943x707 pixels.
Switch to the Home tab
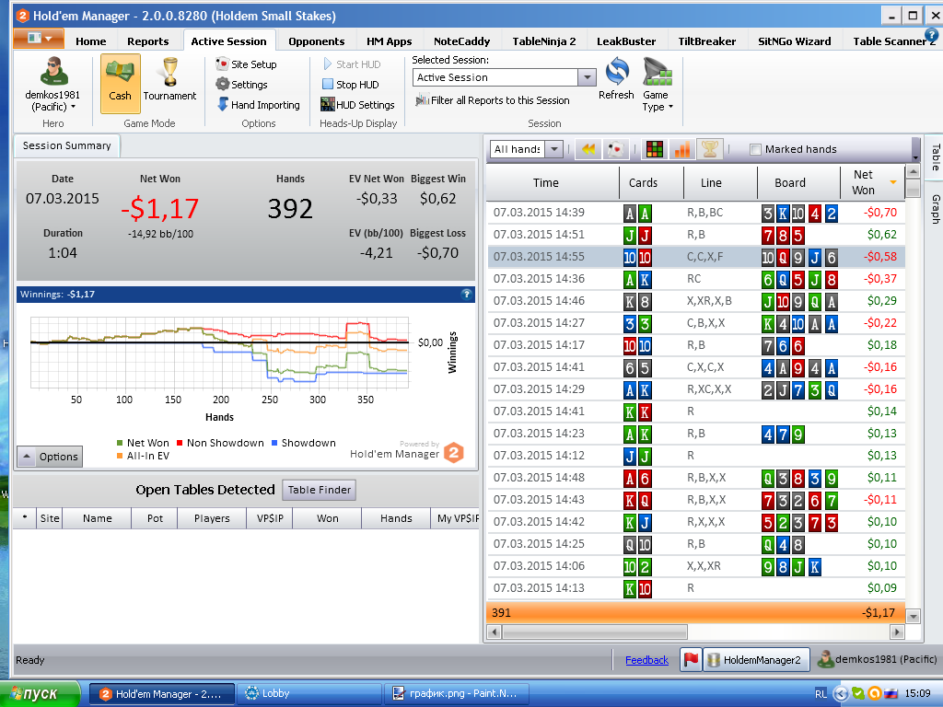[91, 41]
